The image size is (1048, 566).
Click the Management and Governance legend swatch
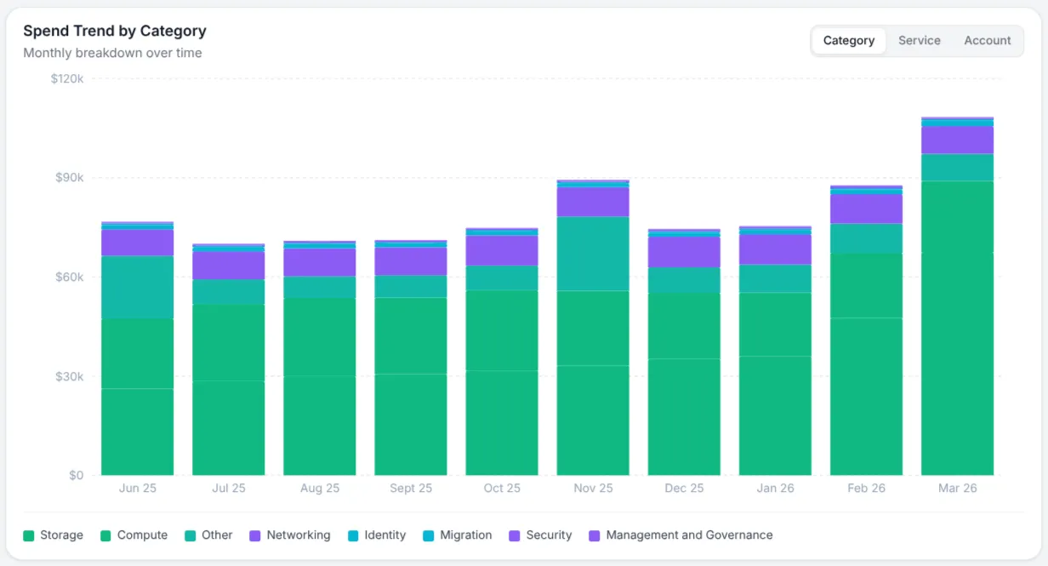click(x=595, y=536)
